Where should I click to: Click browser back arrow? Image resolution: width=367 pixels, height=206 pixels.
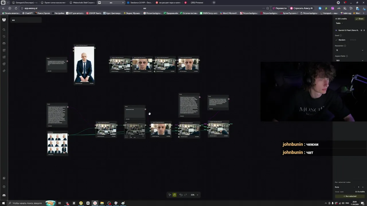tap(3, 8)
